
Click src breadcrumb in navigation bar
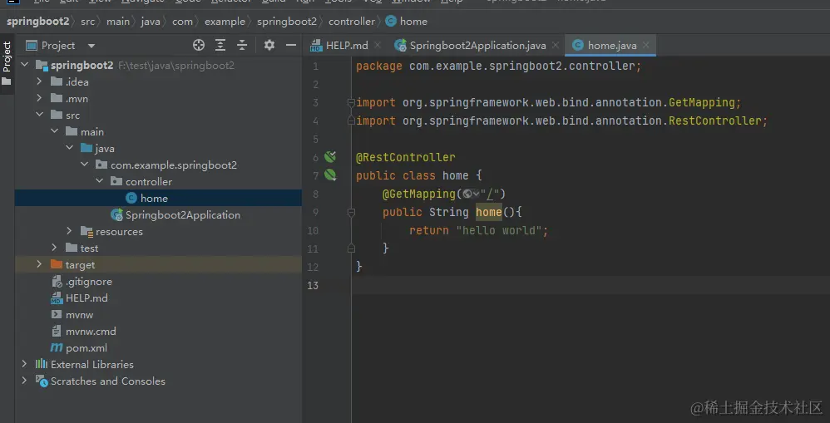click(88, 22)
